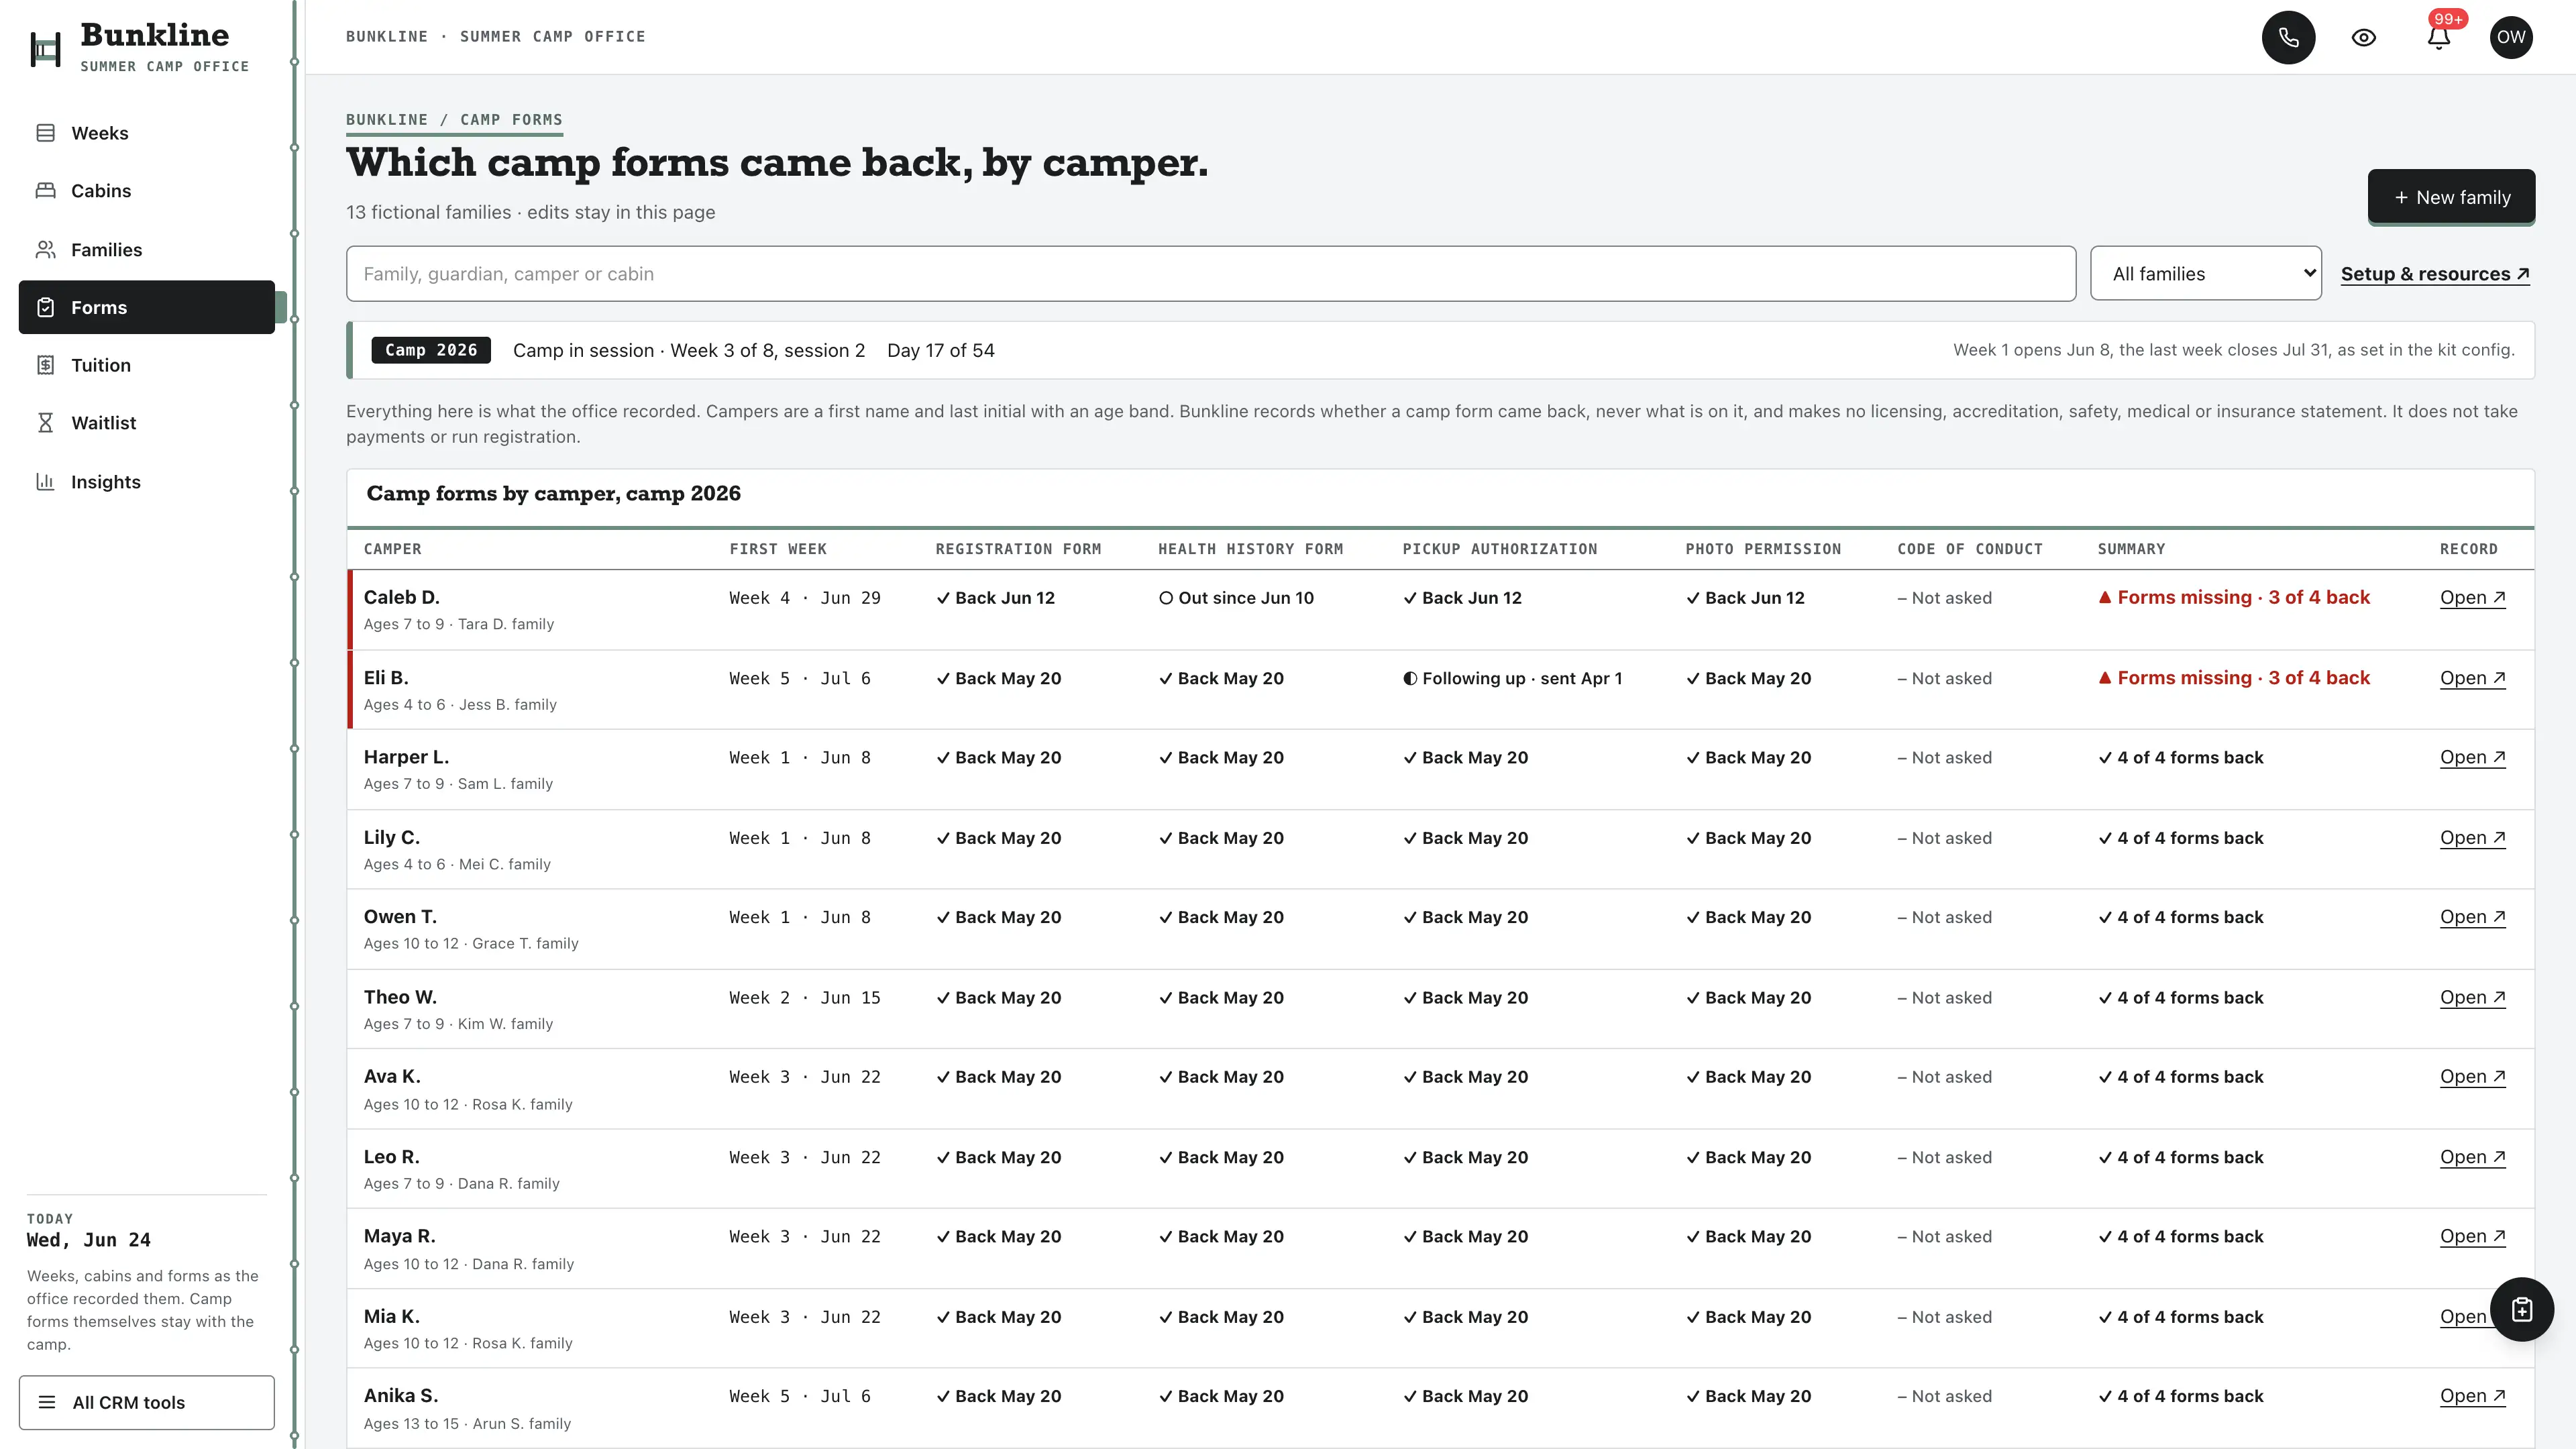Click the phone call icon in header
The height and width of the screenshot is (1449, 2576).
tap(2288, 38)
